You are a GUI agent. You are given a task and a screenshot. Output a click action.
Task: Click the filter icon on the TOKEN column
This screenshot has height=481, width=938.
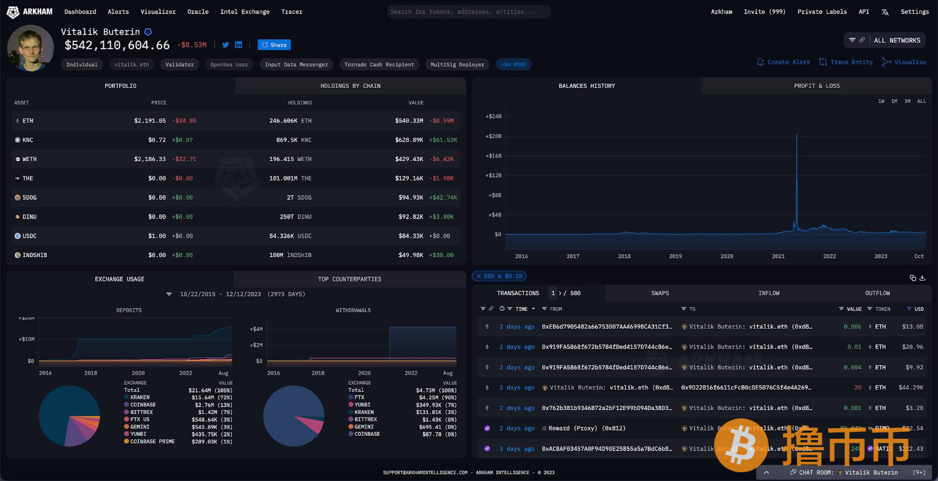point(870,309)
